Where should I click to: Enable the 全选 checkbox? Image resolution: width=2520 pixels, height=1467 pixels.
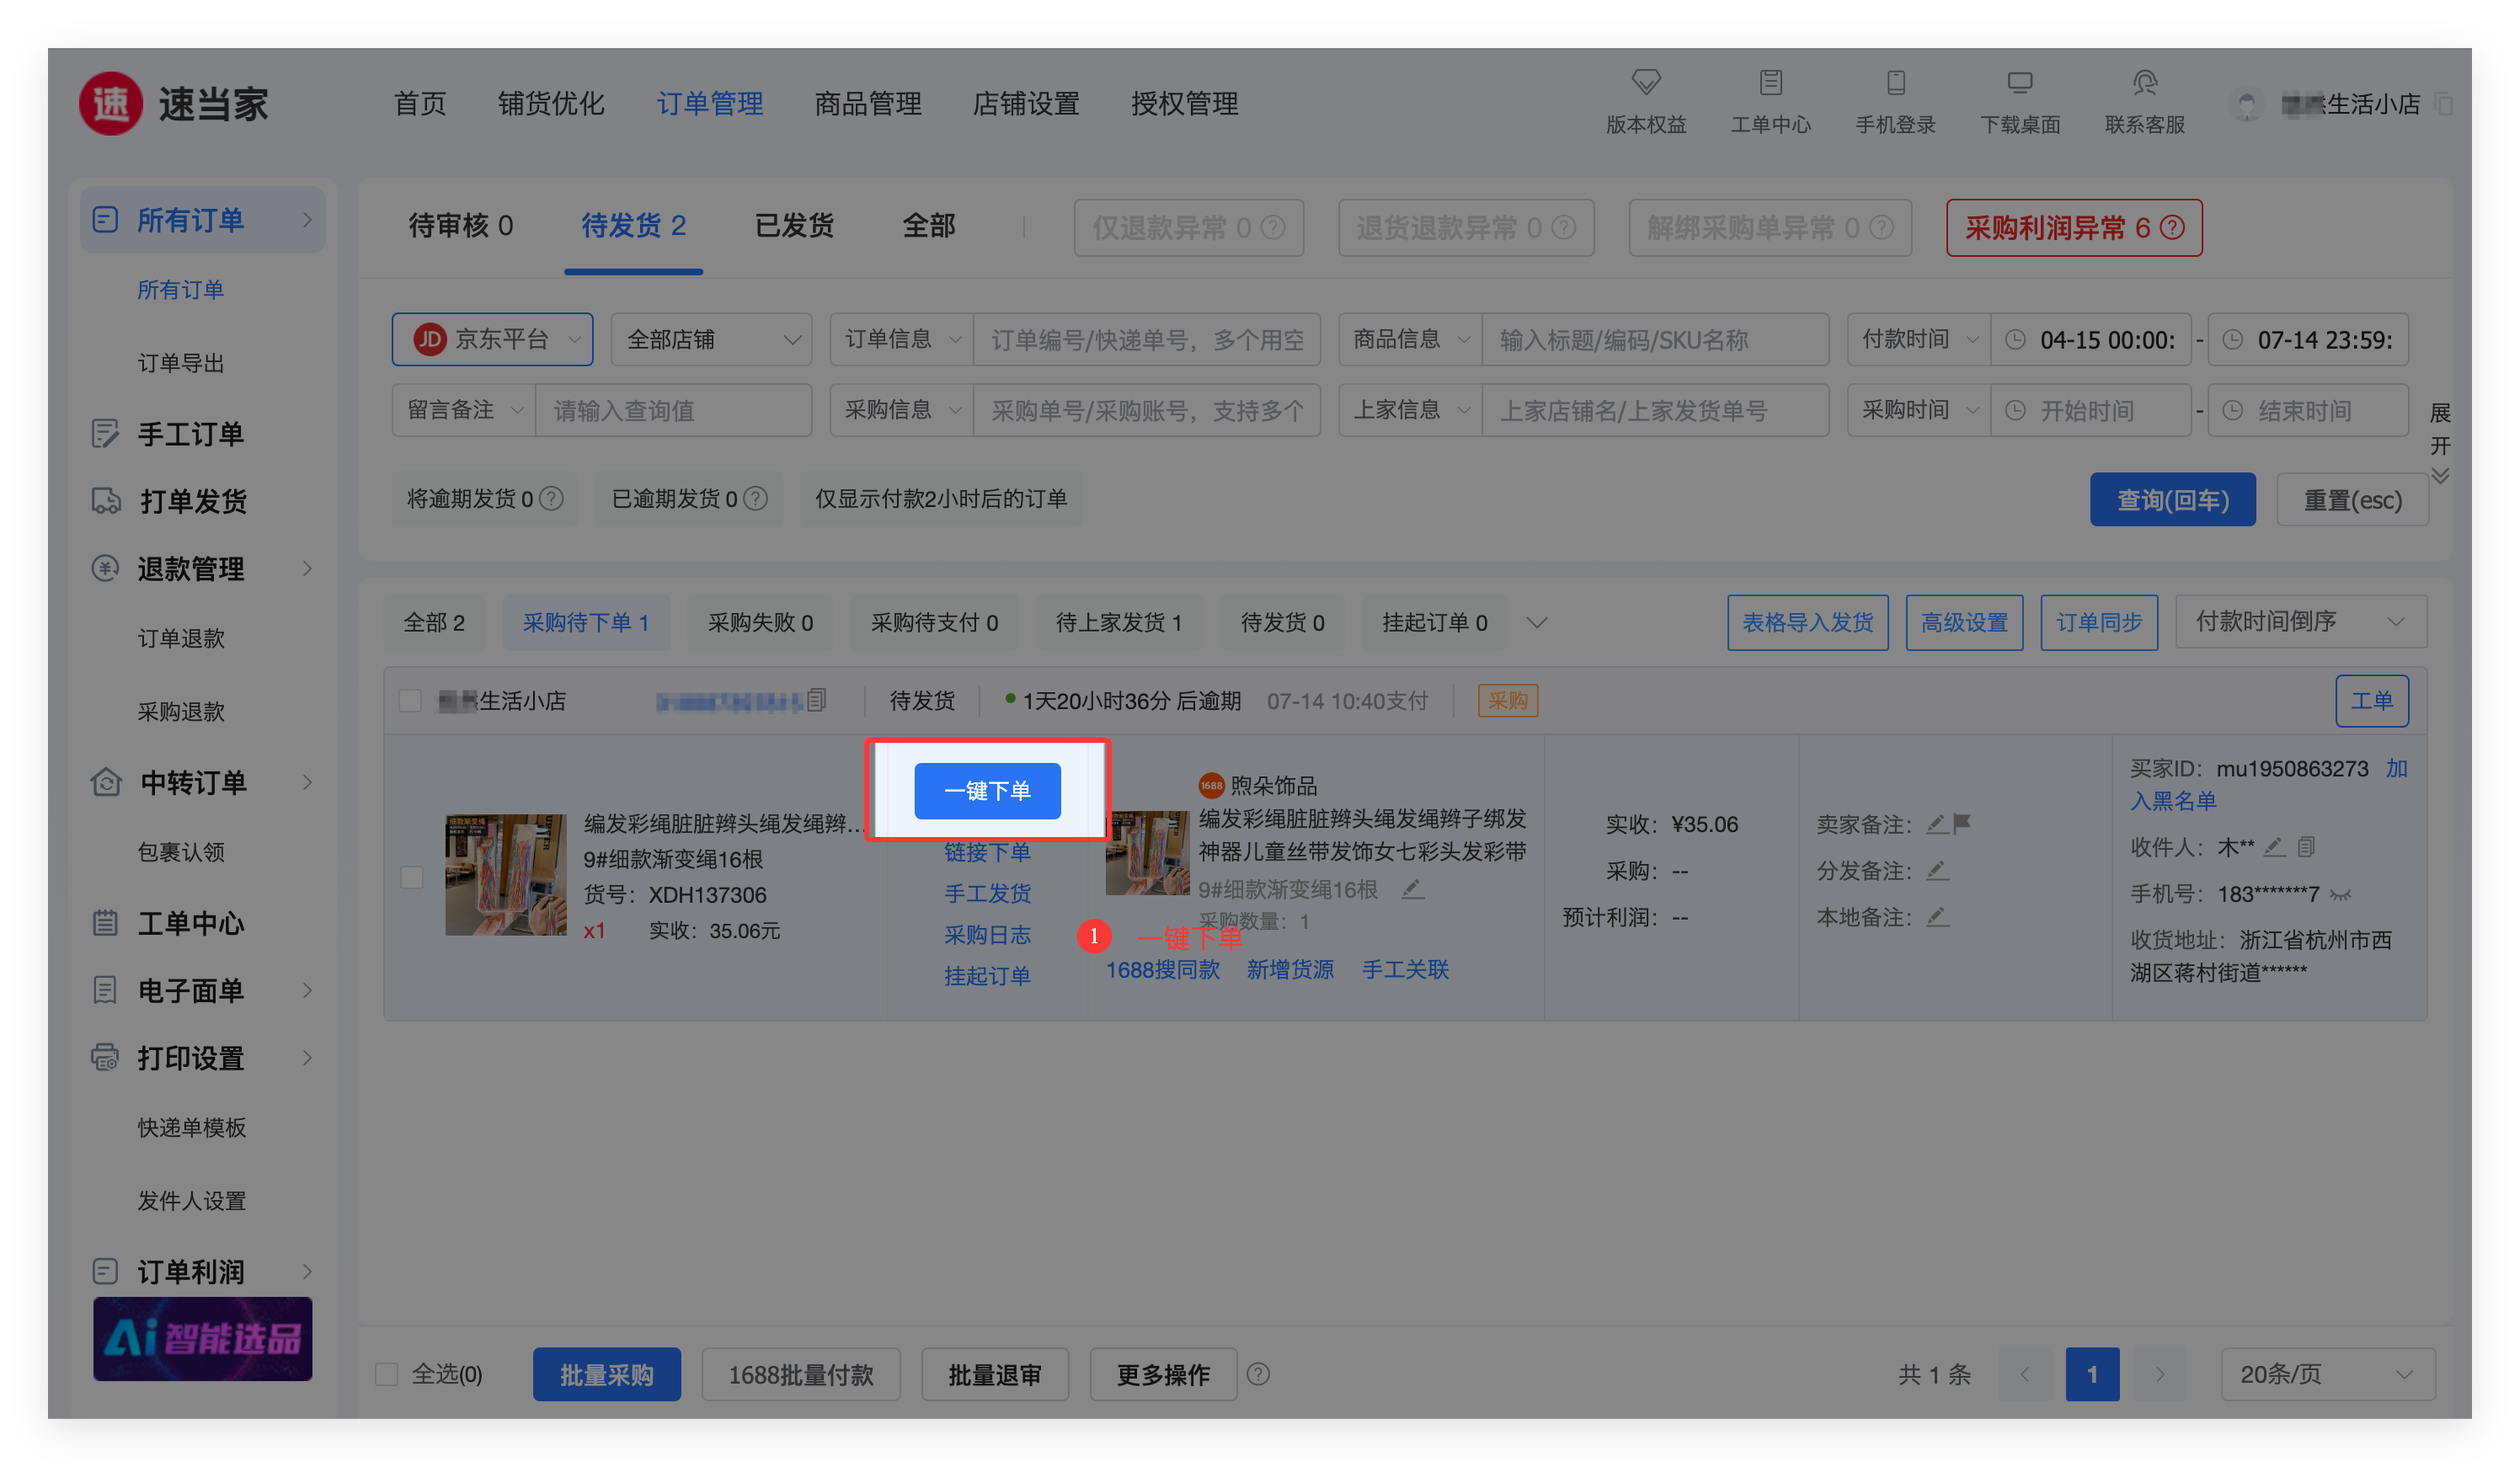point(386,1374)
